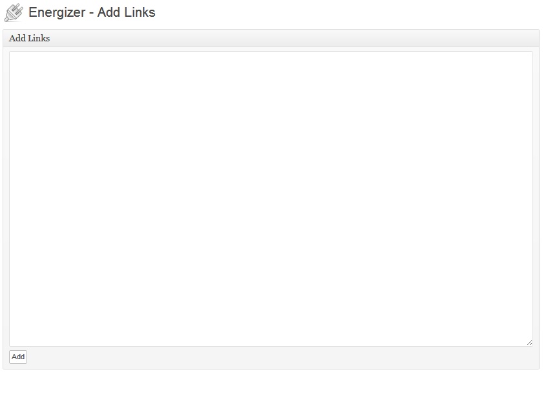548x396 pixels.
Task: Click the textarea resize handle corner
Action: tap(529, 342)
